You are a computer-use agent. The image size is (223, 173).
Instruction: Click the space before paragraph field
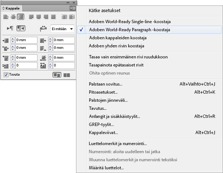click(x=26, y=58)
